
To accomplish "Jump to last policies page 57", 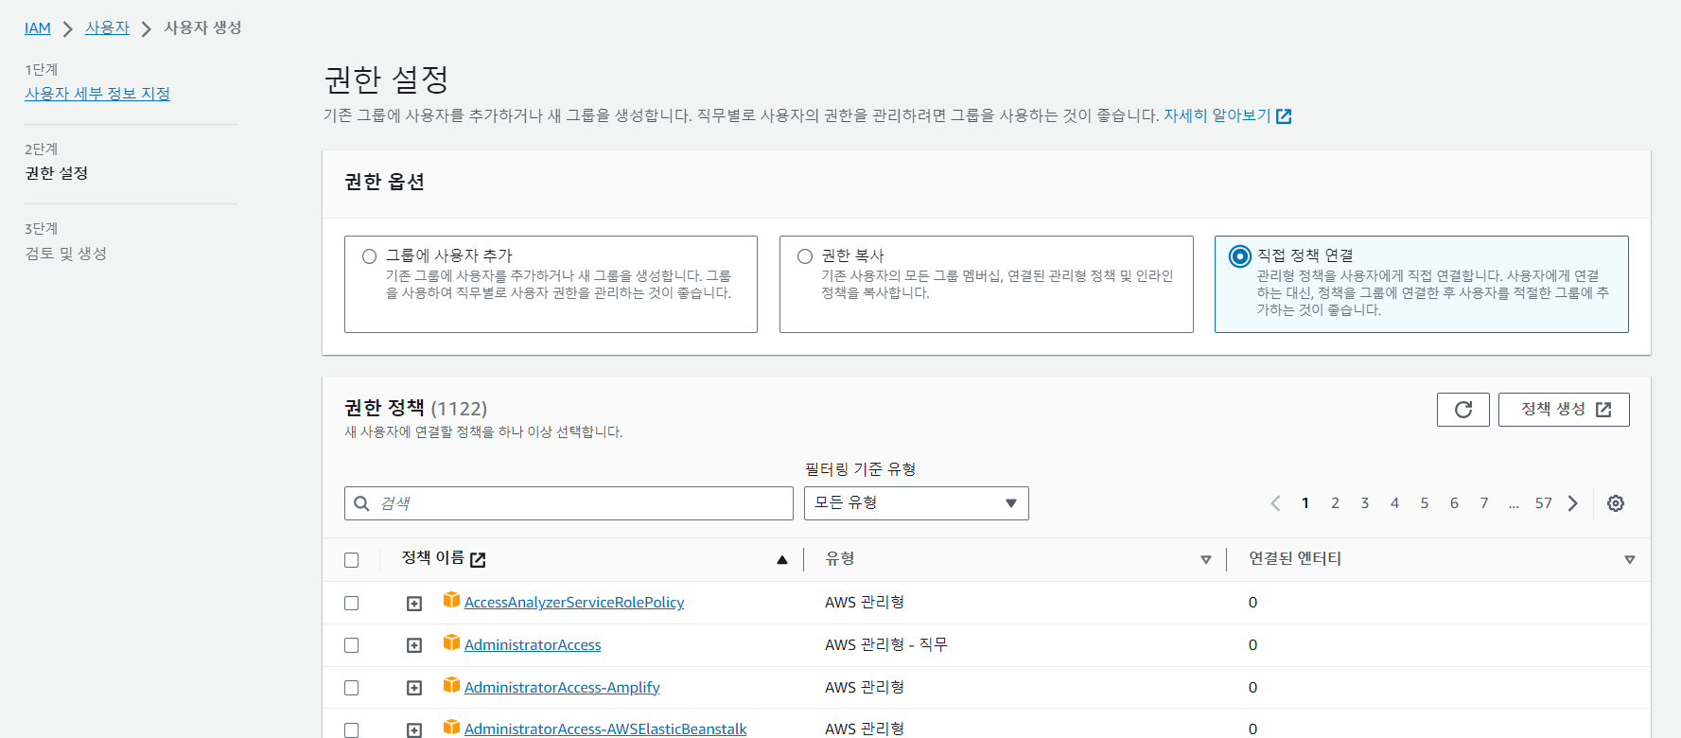I will point(1544,503).
